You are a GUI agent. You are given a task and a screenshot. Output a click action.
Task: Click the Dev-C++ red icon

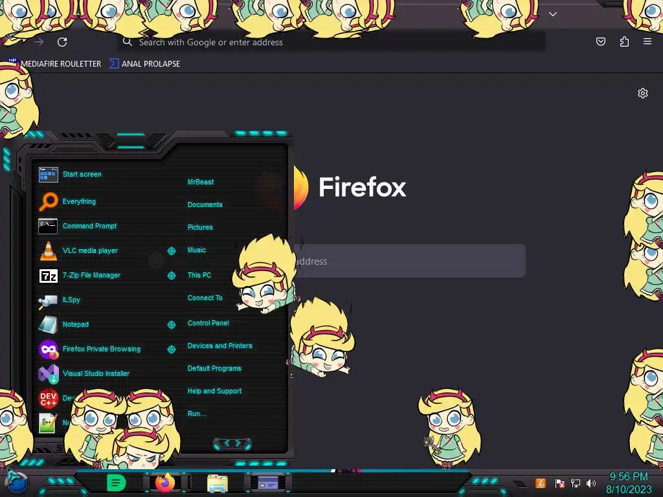point(48,399)
